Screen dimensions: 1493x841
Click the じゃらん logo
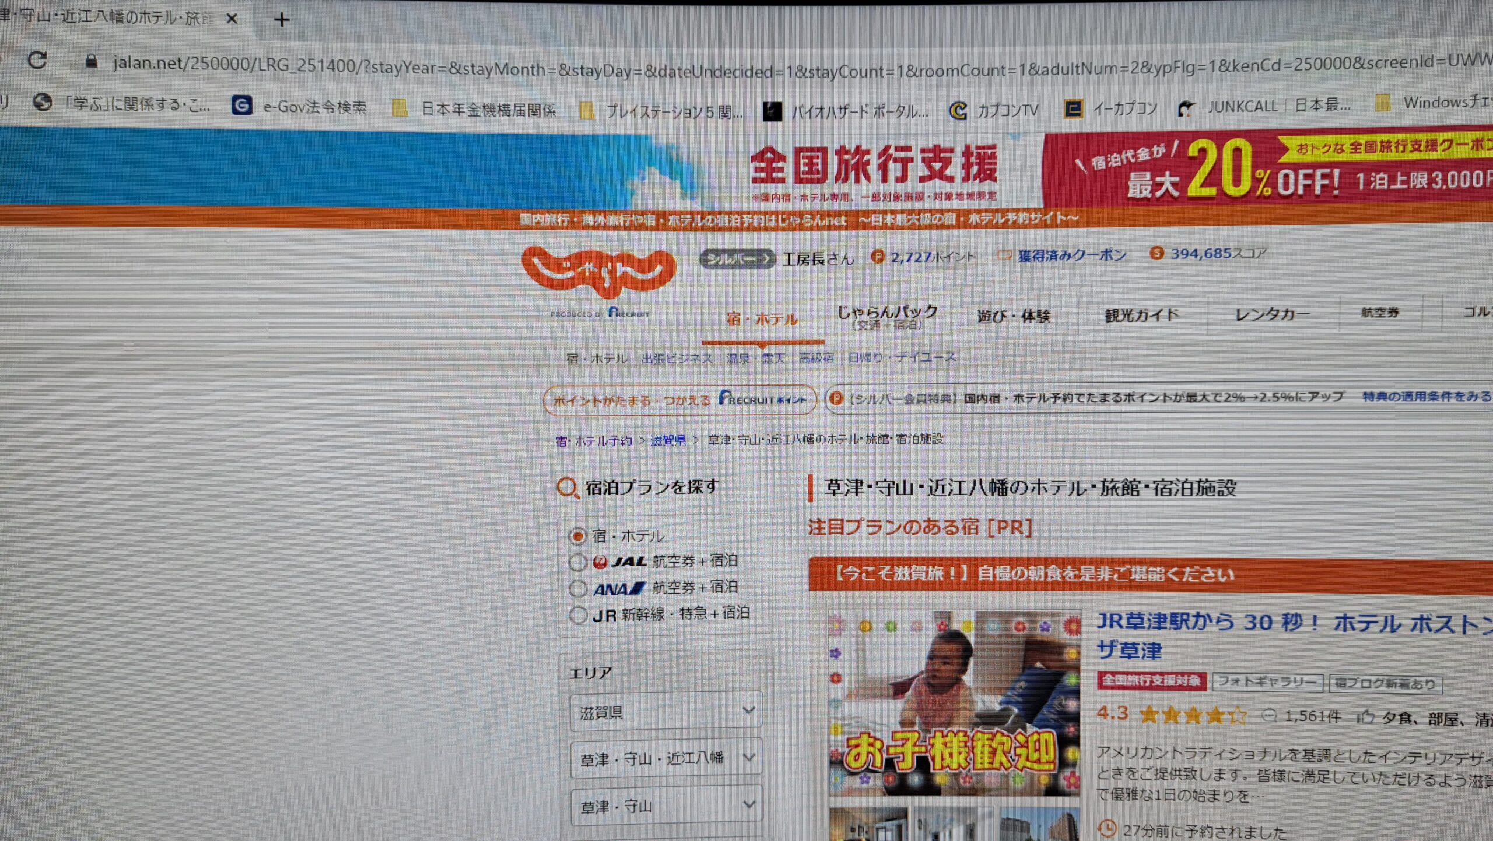click(x=598, y=272)
